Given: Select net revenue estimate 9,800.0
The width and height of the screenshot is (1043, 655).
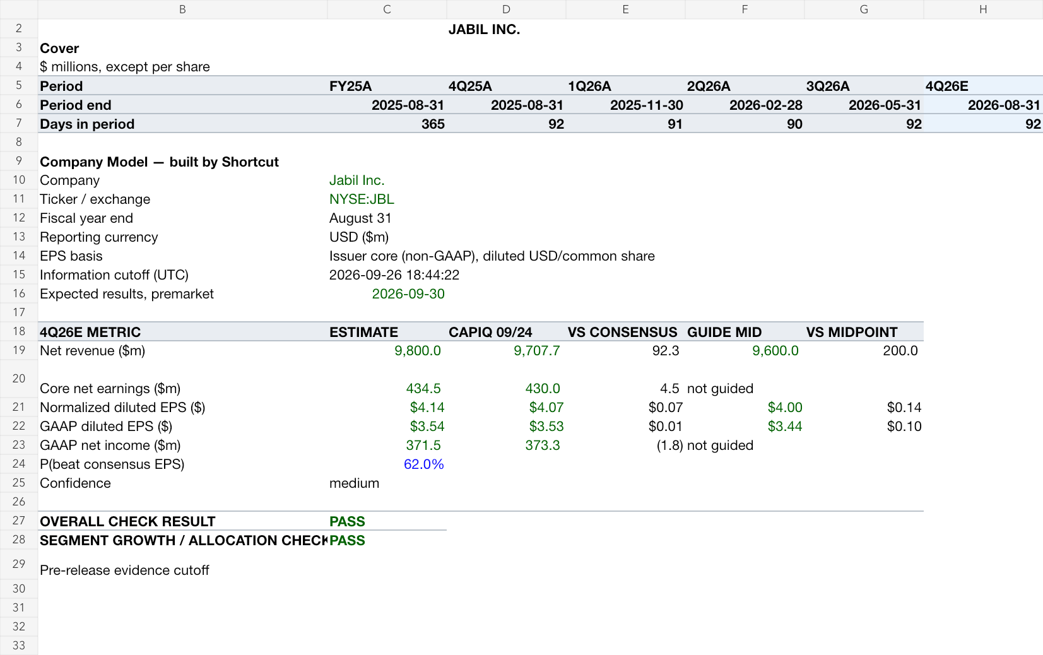Looking at the screenshot, I should point(387,351).
